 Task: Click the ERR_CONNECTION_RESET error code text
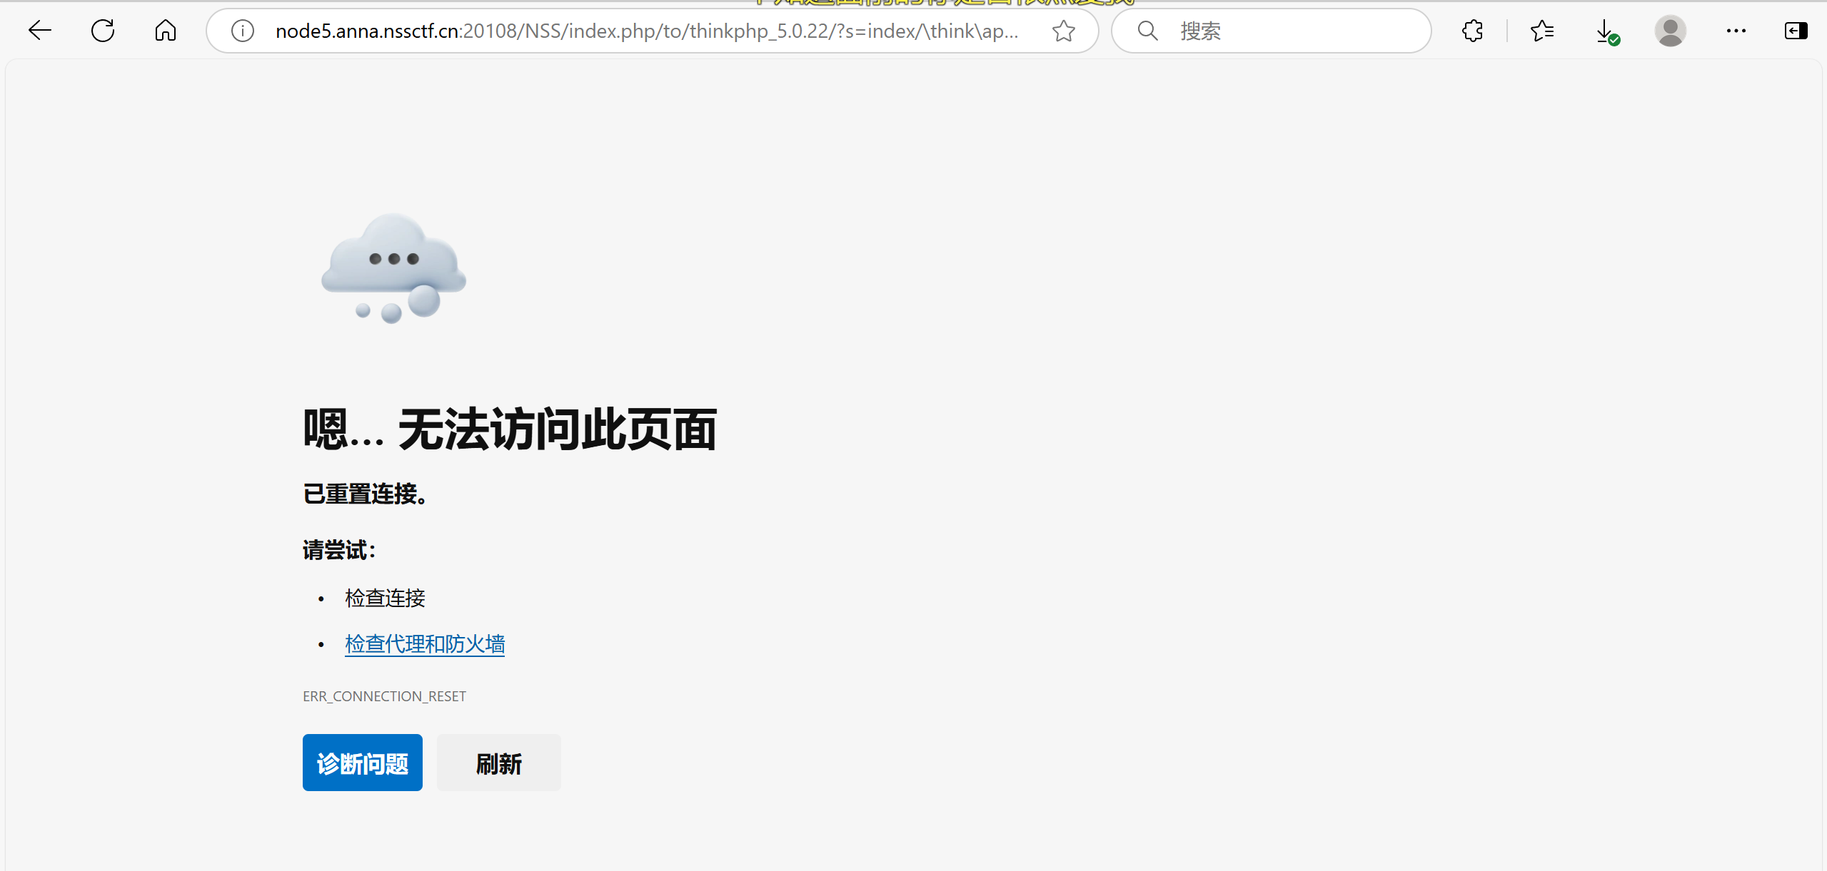coord(384,696)
